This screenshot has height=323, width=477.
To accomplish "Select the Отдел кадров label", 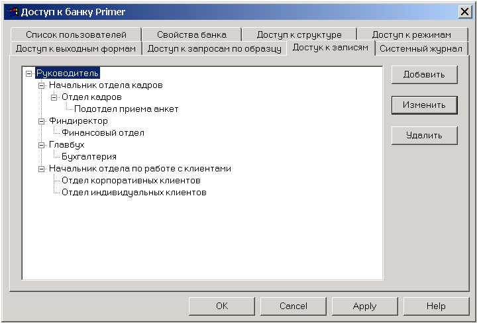I will point(92,97).
